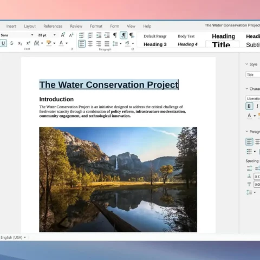The width and height of the screenshot is (260, 260).
Task: Open sidebar font color dropdown arrow
Action: tap(255, 116)
